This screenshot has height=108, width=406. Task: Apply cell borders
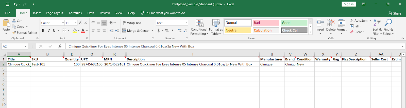click(64, 31)
